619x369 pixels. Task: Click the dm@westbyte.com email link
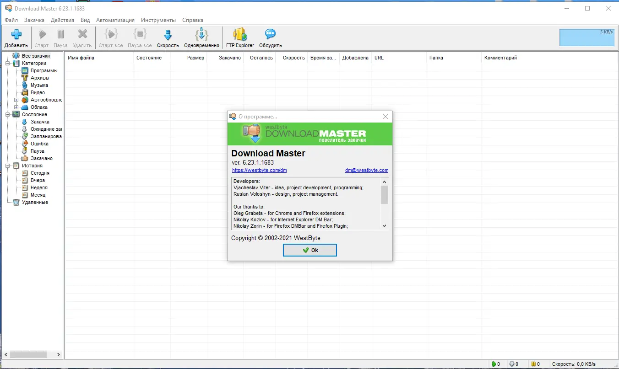367,171
